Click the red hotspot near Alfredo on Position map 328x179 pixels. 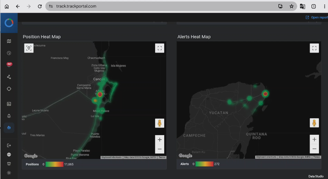100,94
